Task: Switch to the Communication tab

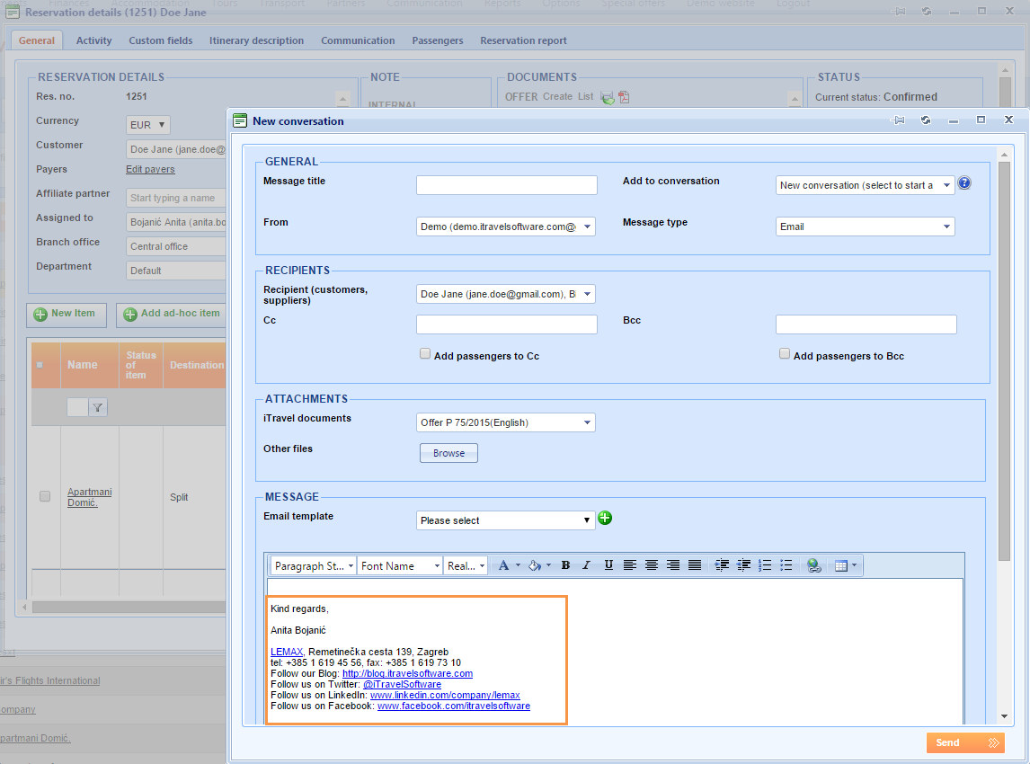Action: [x=358, y=40]
